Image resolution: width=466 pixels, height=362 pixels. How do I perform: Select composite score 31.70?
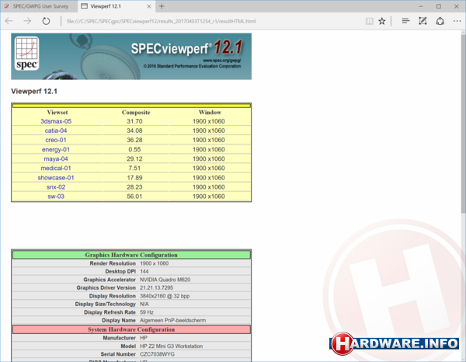134,121
